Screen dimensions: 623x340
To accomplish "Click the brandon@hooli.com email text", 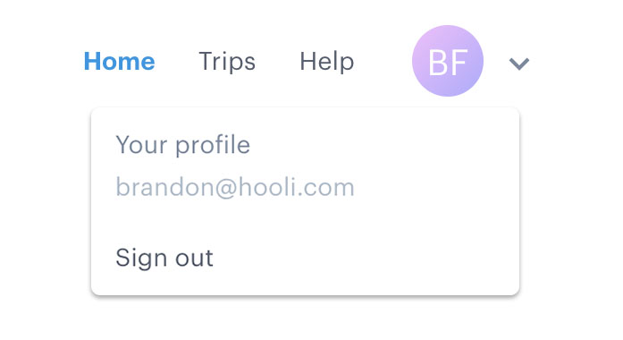I will [x=235, y=187].
